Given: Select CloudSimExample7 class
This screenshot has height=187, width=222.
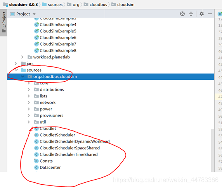Looking at the screenshot, I should pos(58,44).
